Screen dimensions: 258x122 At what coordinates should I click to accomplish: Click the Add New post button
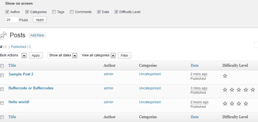(37, 35)
